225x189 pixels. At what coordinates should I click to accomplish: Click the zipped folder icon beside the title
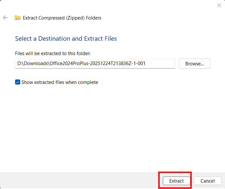(18, 18)
